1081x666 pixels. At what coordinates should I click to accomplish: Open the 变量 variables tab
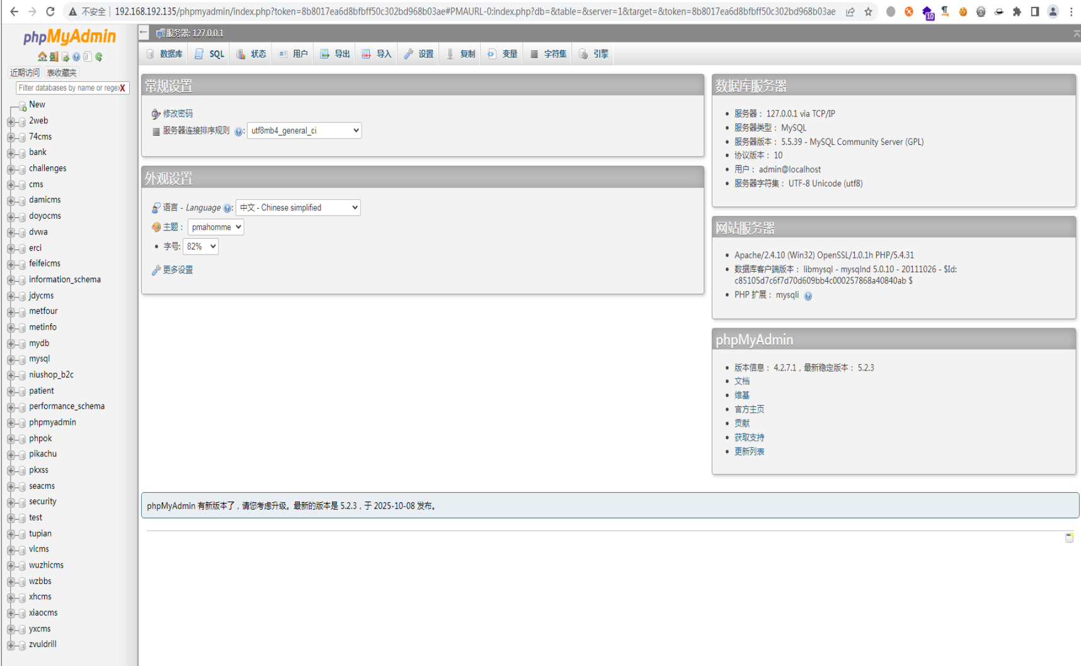[502, 54]
